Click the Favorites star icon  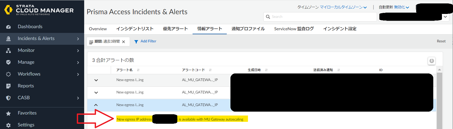pos(8,113)
